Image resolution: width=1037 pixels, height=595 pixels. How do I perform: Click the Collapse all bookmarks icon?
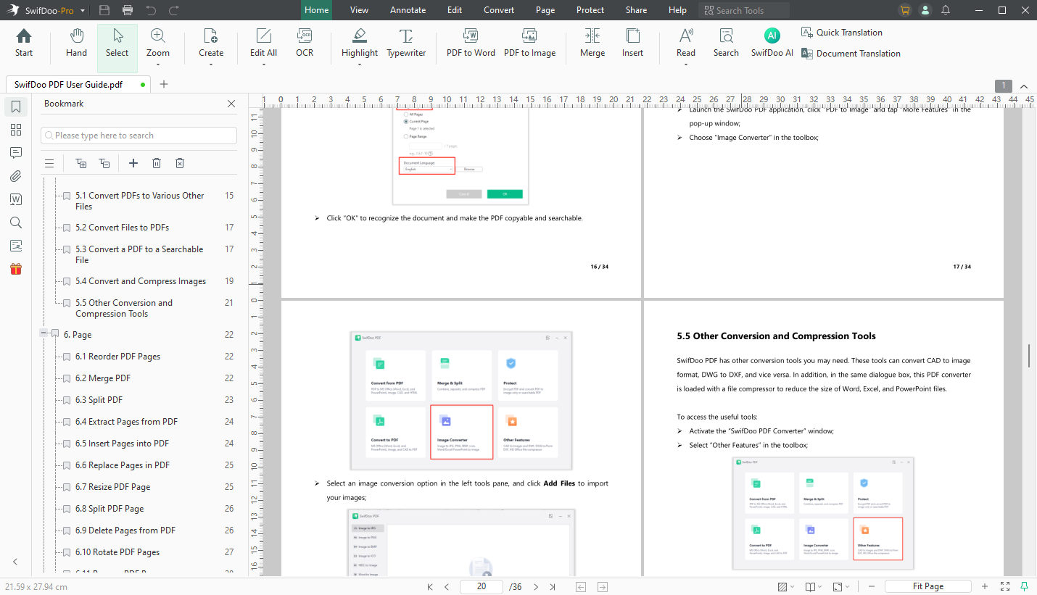(x=104, y=164)
